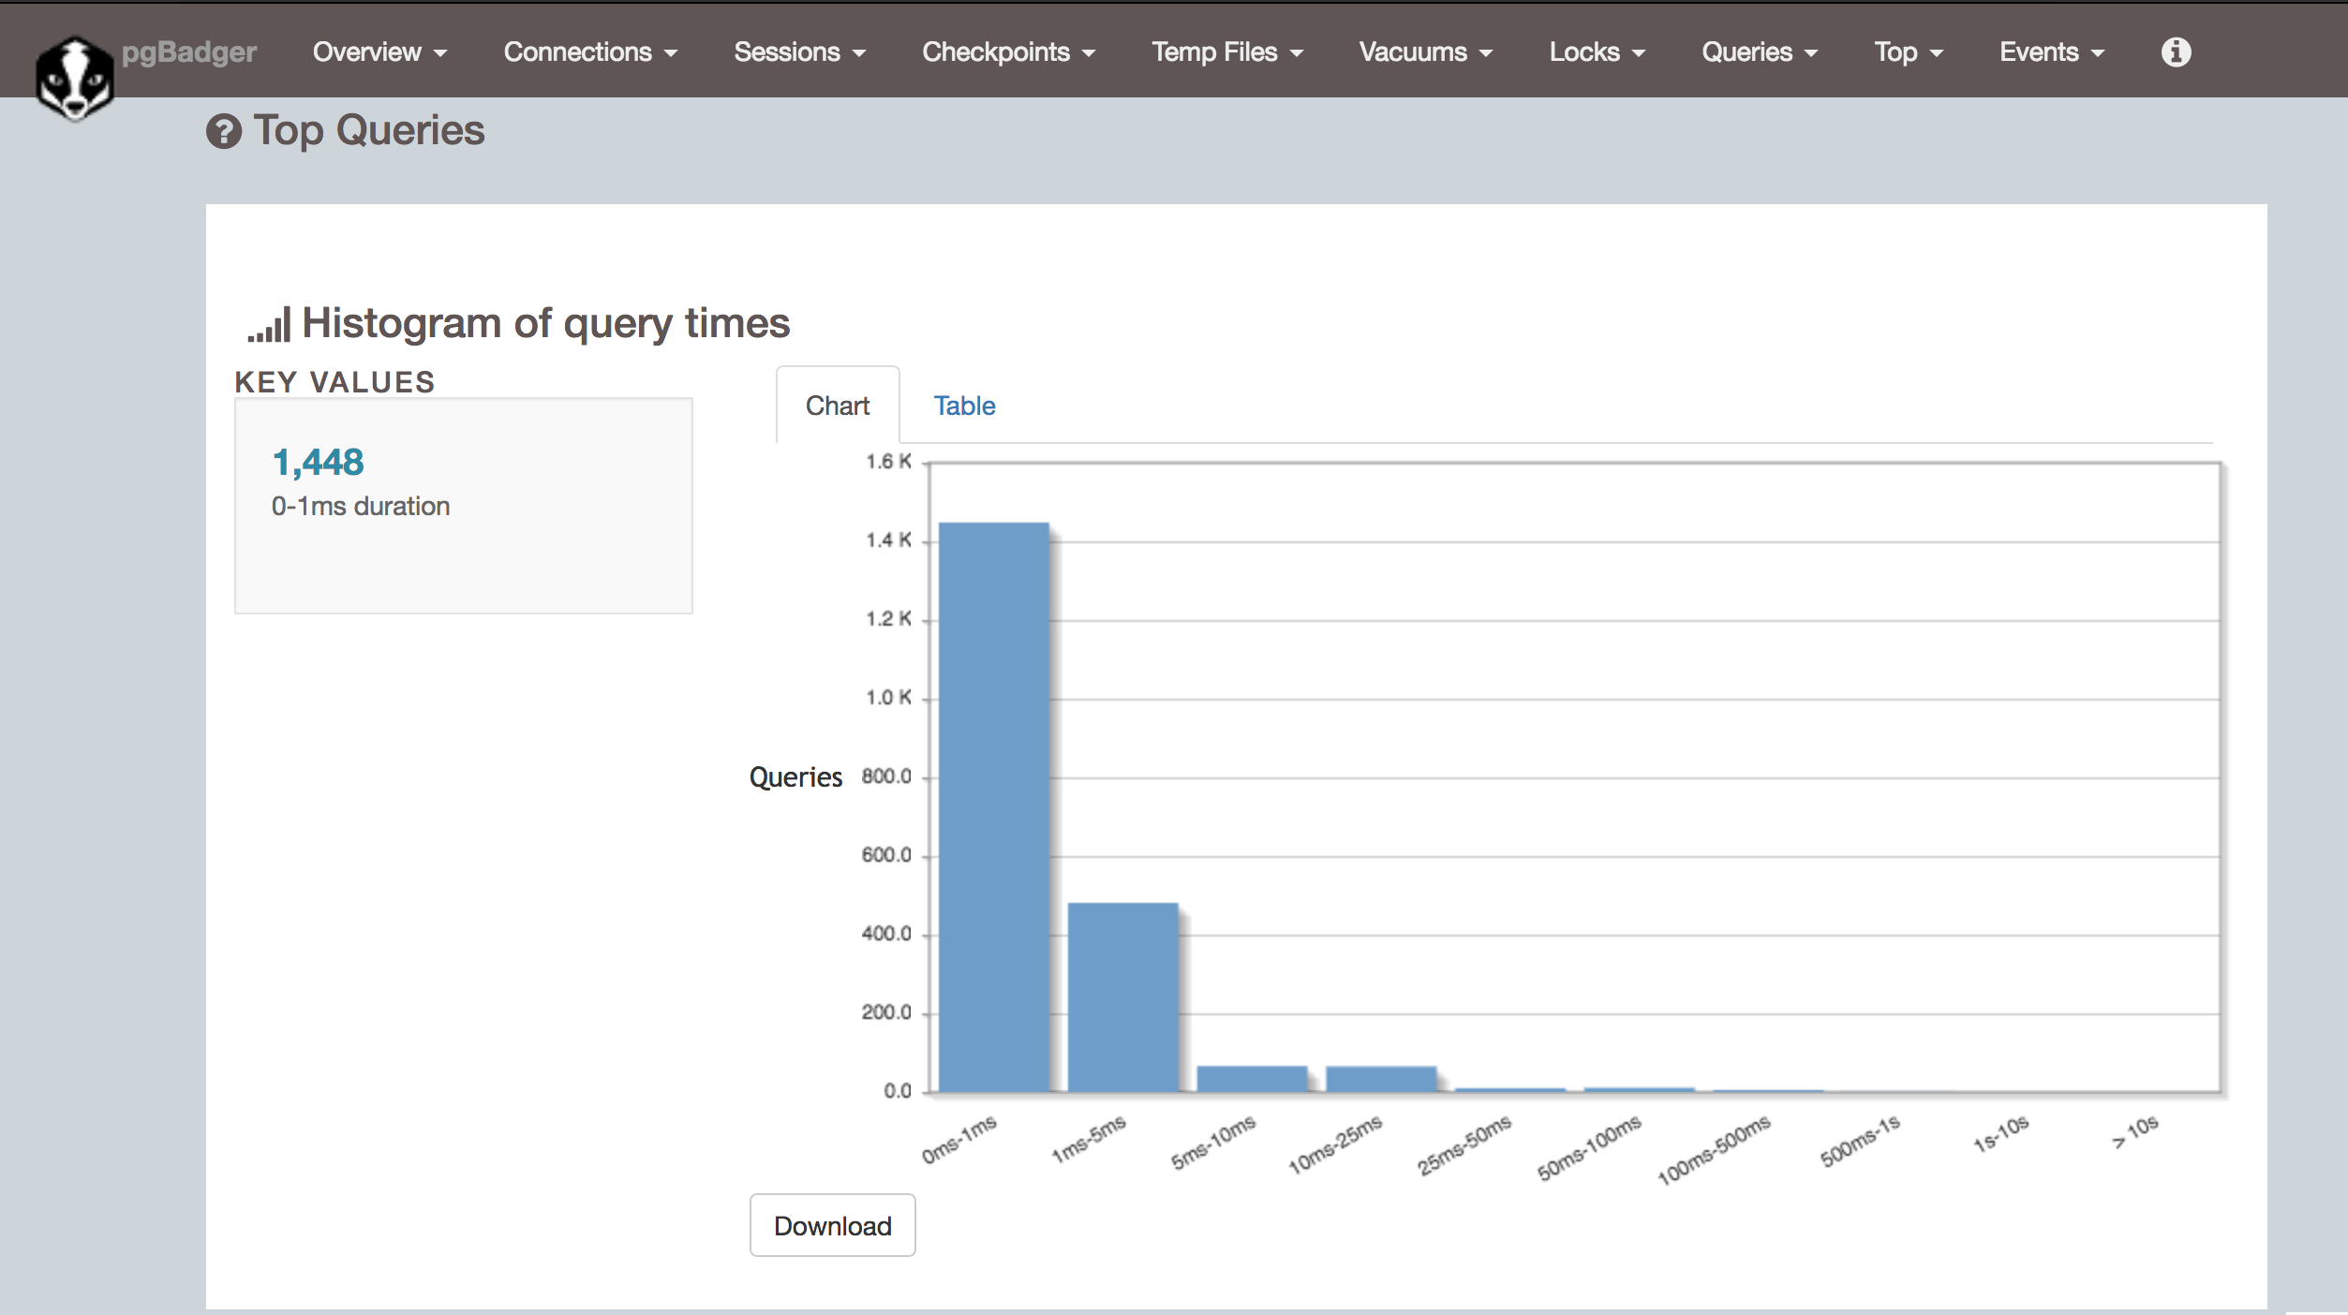Switch to the Table tab
This screenshot has width=2348, height=1315.
click(x=964, y=406)
